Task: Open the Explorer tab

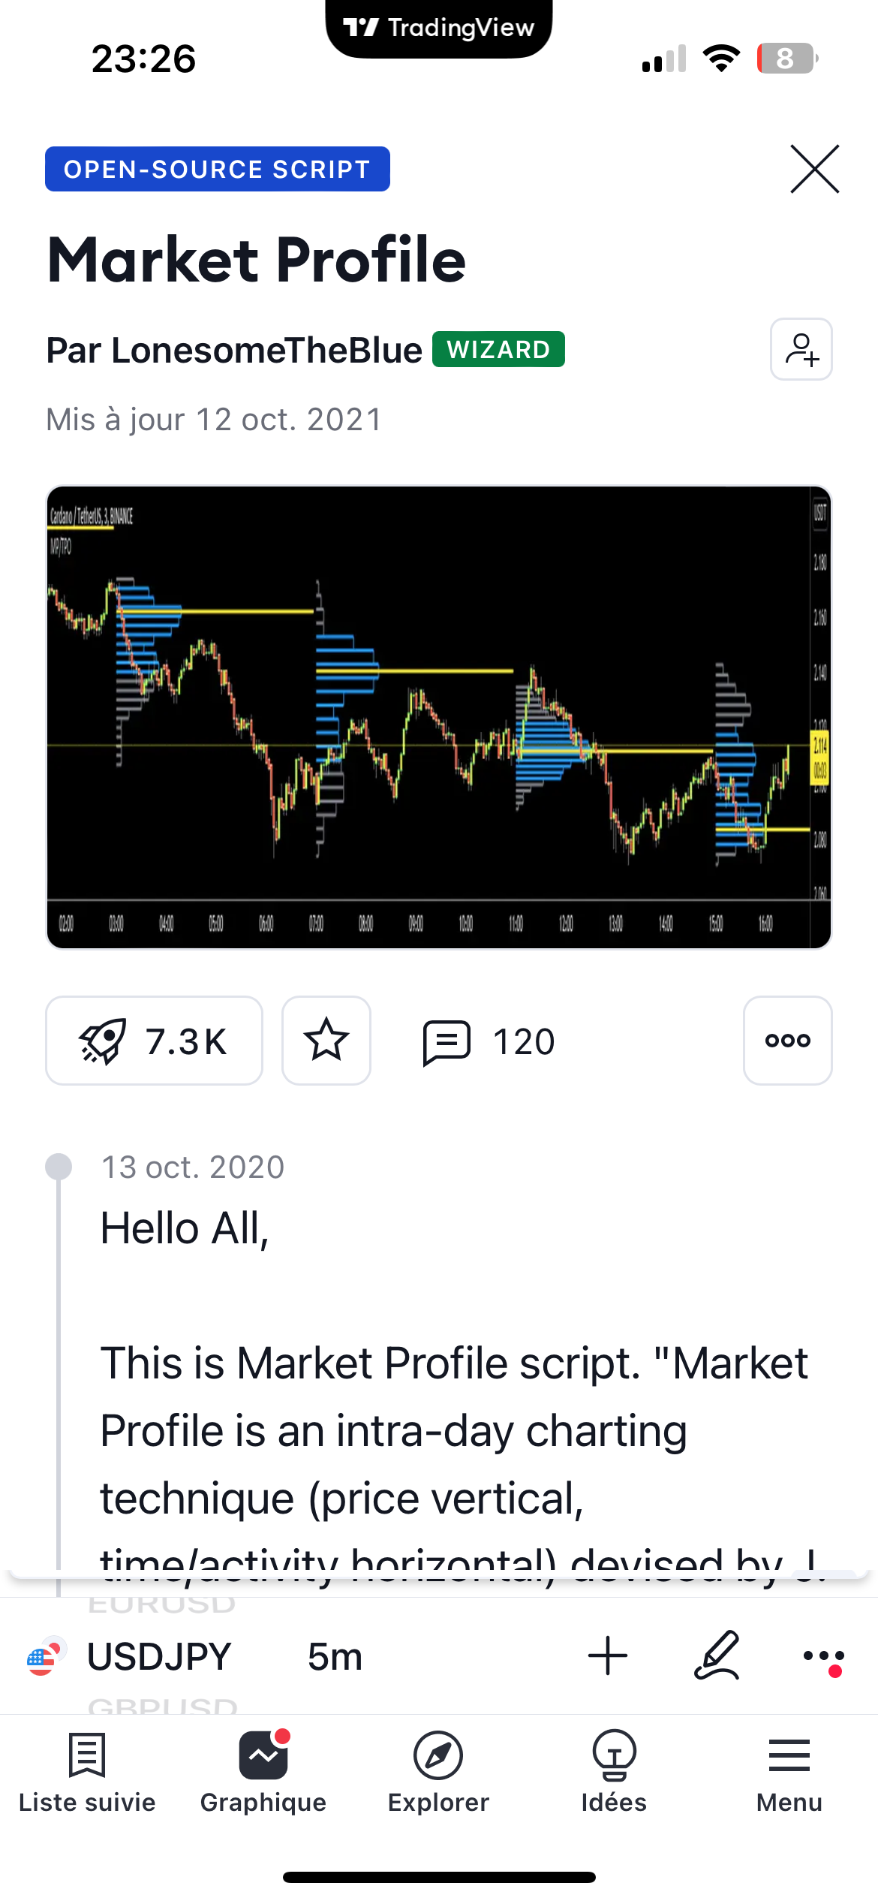Action: [x=438, y=1772]
